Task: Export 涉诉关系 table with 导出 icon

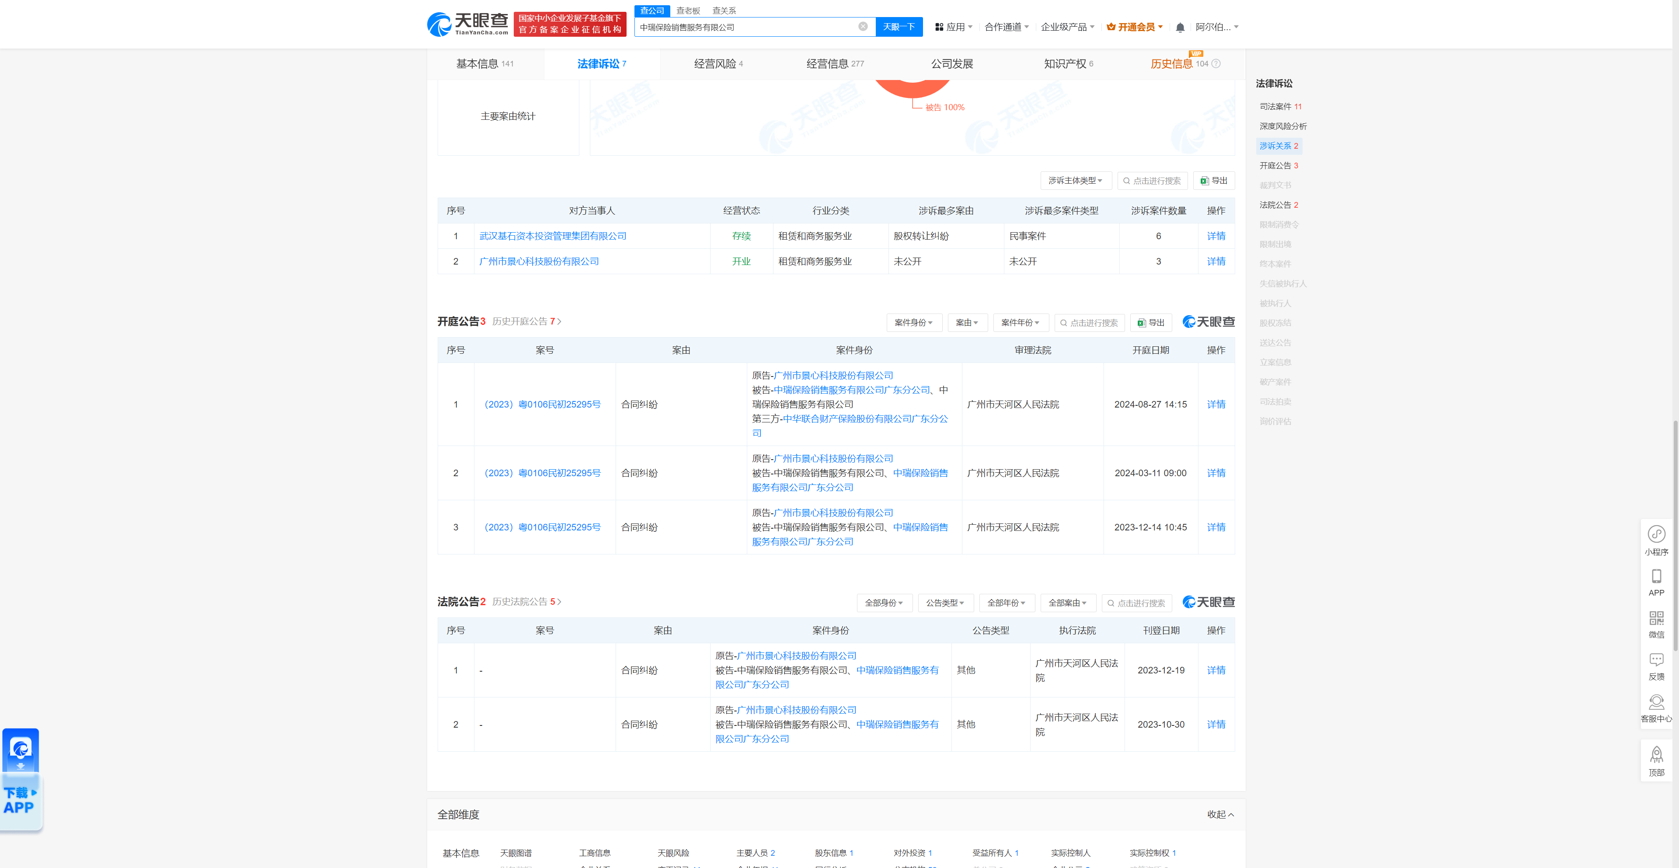Action: [1214, 181]
